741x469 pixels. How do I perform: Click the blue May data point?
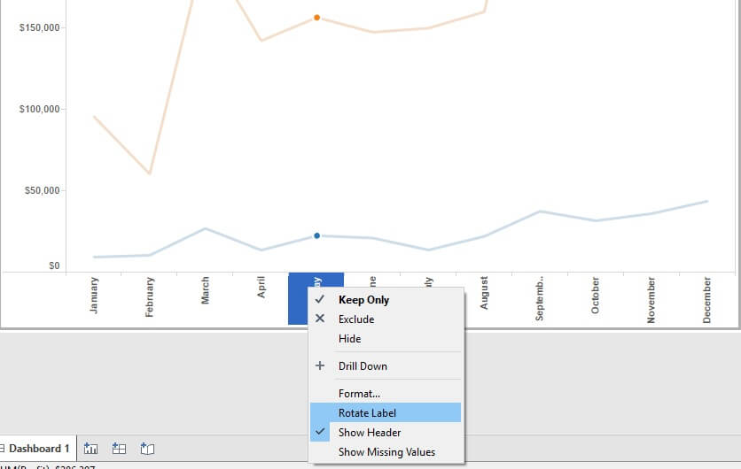pyautogui.click(x=317, y=235)
